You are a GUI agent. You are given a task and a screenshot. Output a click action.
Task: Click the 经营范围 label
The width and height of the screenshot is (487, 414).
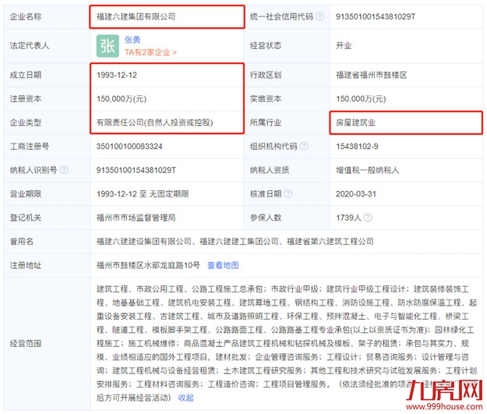tap(26, 343)
